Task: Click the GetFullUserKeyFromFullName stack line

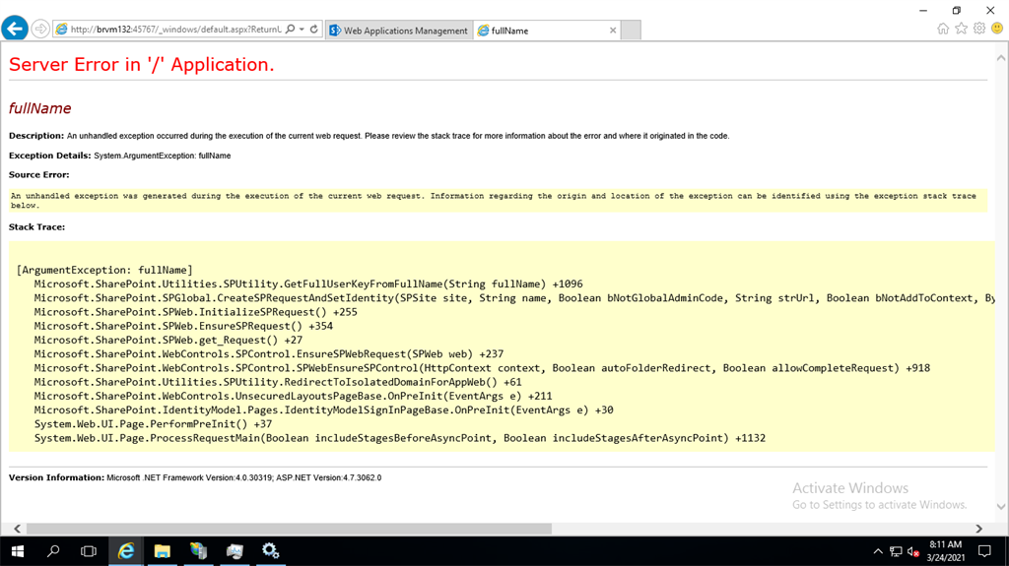Action: [308, 284]
